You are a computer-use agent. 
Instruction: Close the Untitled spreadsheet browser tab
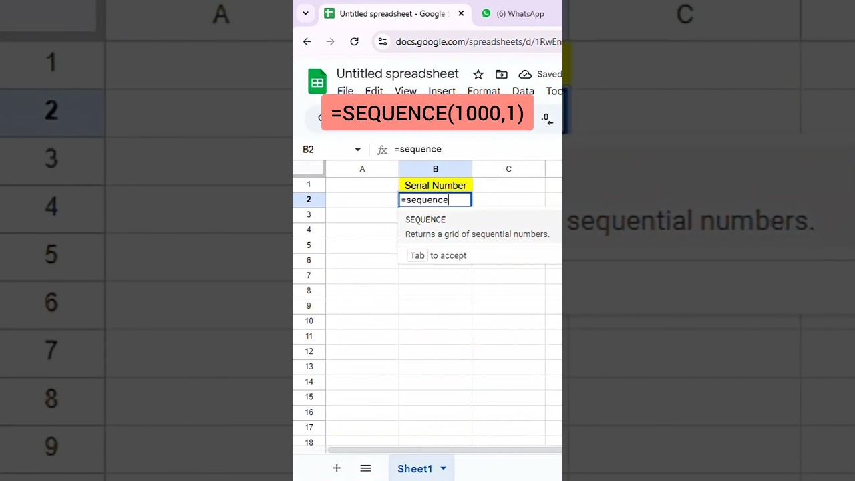tap(460, 13)
